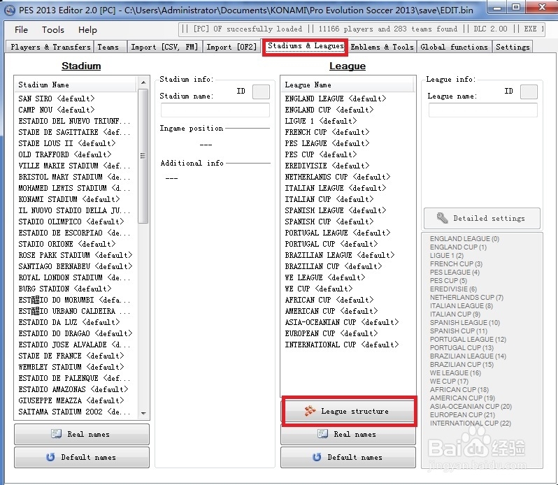Open the Global functions tab
The width and height of the screenshot is (558, 485).
454,47
